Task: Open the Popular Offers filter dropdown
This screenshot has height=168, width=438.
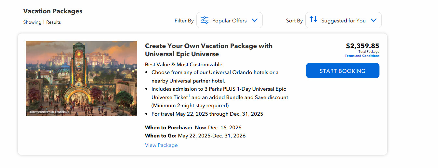Action: [x=230, y=20]
